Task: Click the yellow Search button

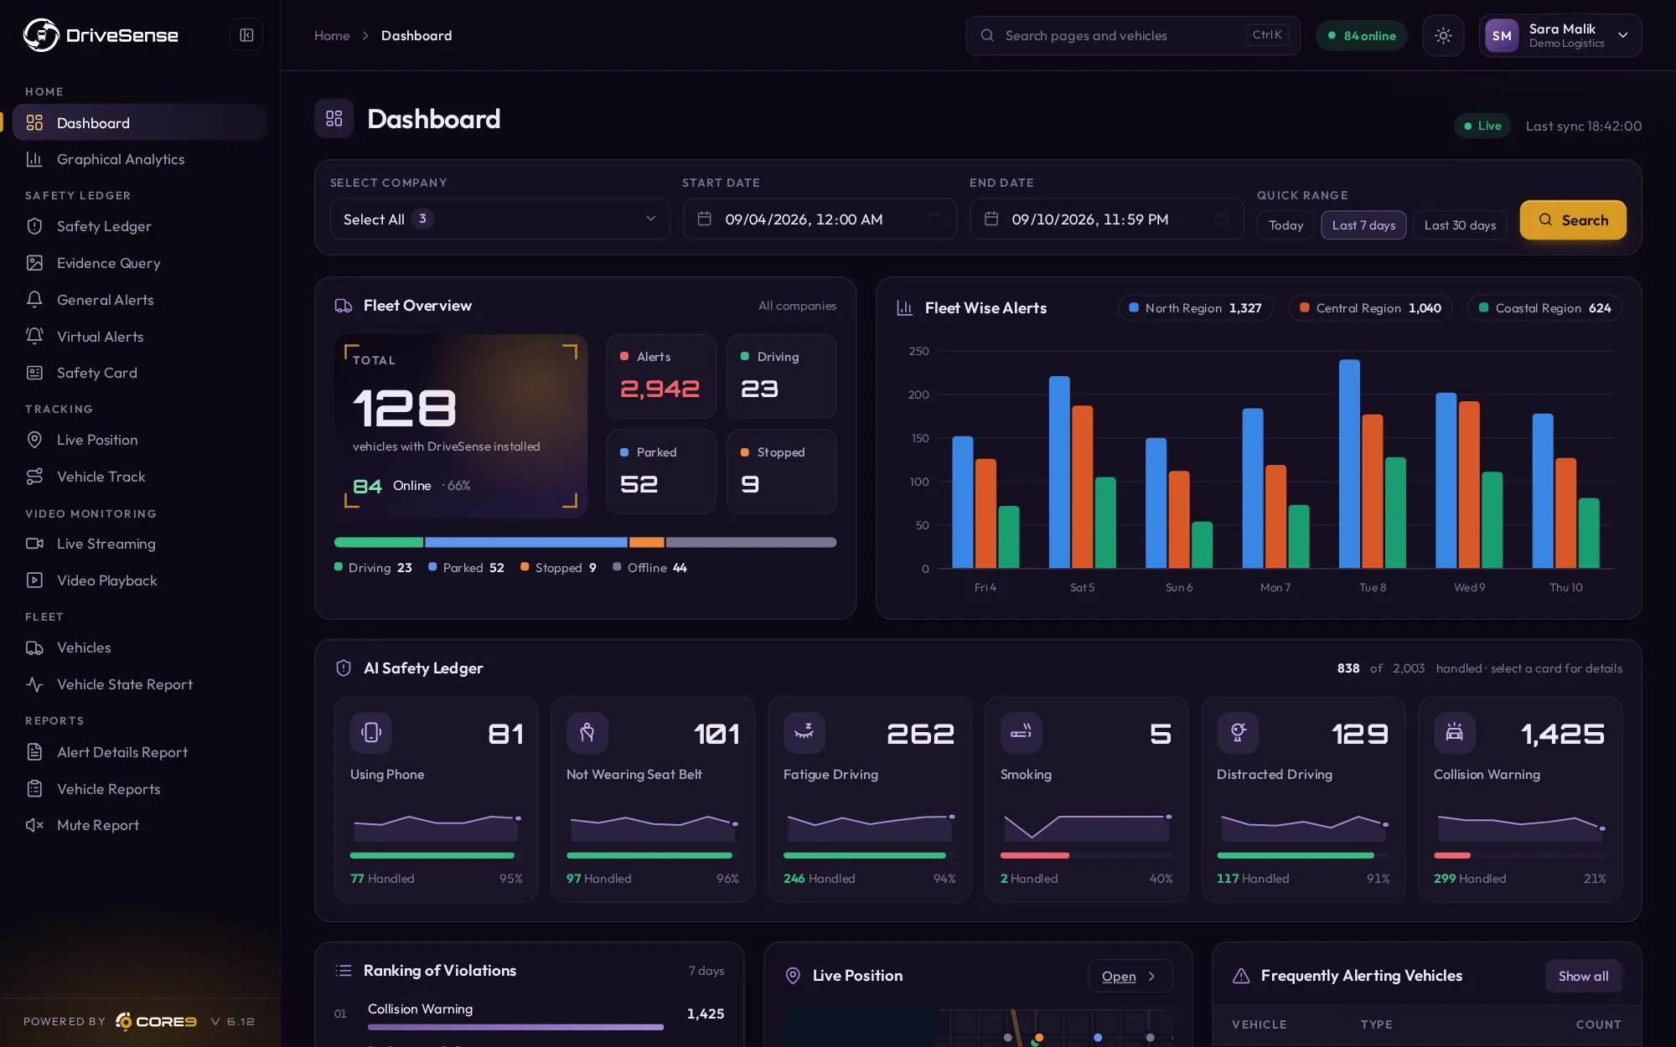Action: pos(1573,219)
